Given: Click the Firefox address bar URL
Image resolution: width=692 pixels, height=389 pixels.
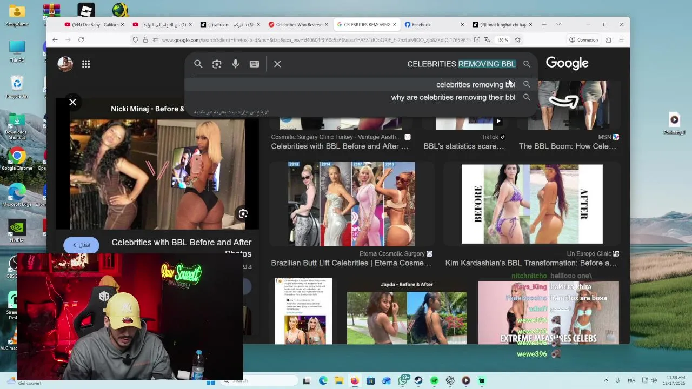Looking at the screenshot, I should click(316, 39).
